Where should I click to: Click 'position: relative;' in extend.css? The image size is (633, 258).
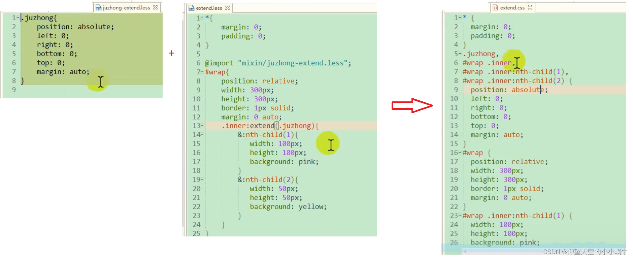click(x=509, y=162)
